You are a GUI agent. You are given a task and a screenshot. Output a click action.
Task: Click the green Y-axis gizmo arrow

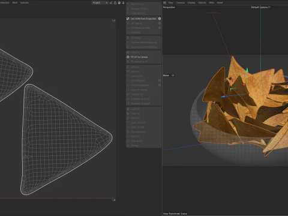pyautogui.click(x=247, y=70)
